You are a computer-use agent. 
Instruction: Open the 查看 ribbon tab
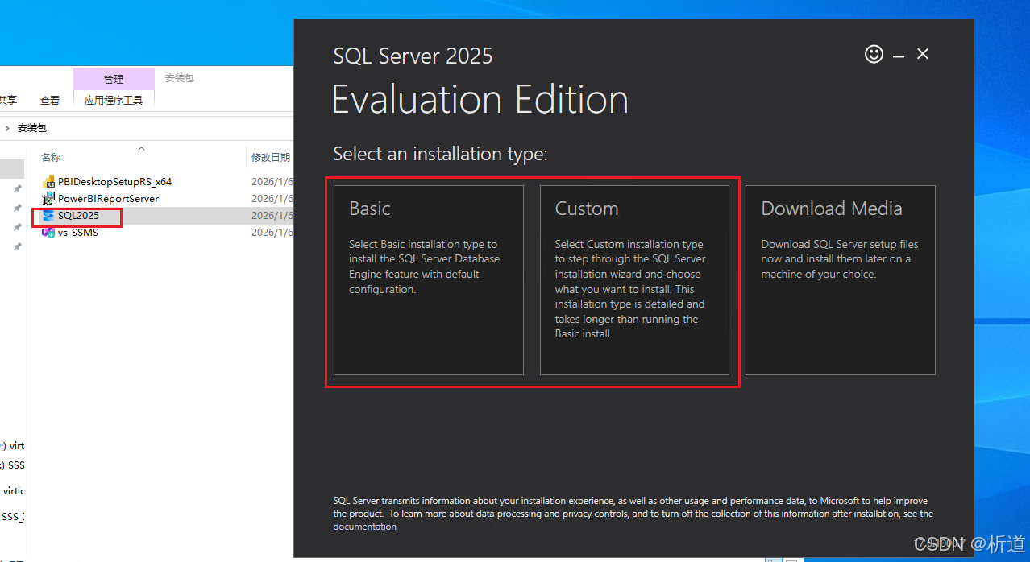click(50, 101)
